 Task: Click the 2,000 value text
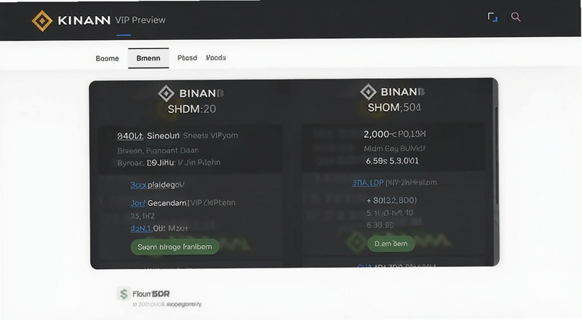(376, 134)
